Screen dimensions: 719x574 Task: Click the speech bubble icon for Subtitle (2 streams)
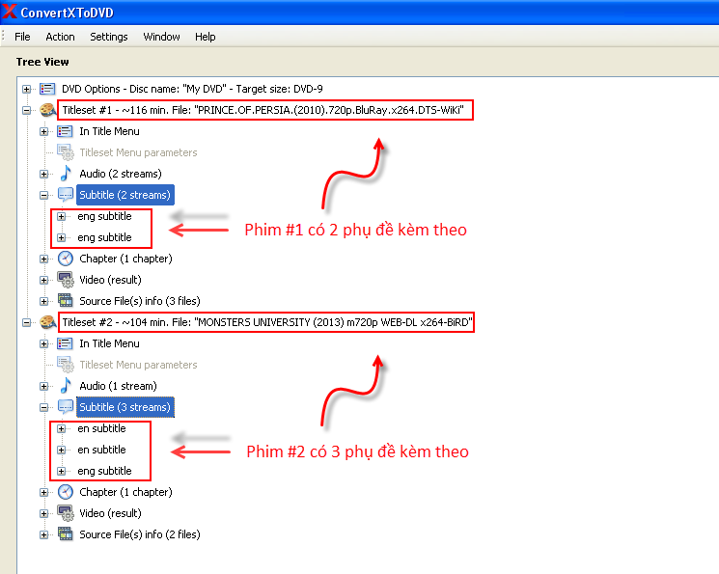(x=65, y=195)
